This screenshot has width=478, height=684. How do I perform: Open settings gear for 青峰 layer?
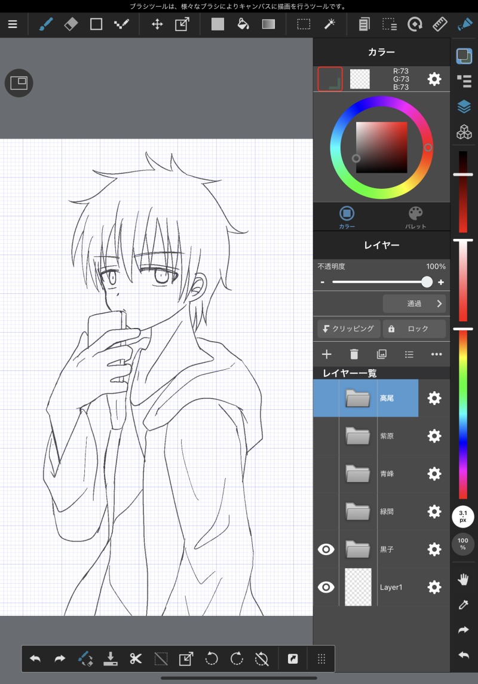point(434,474)
